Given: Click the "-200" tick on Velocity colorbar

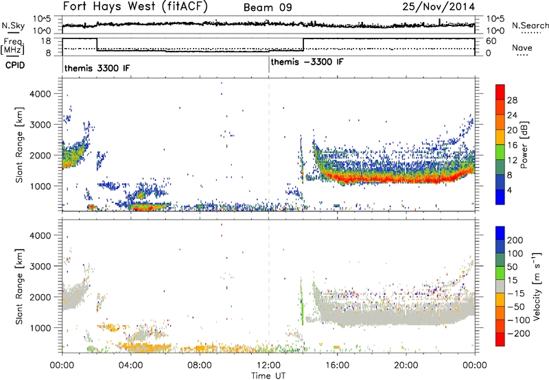Looking at the screenshot, I should pyautogui.click(x=518, y=333).
